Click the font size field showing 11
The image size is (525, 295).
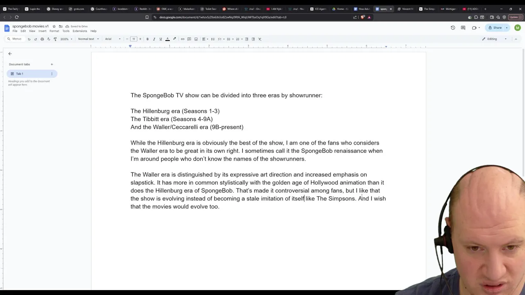[133, 39]
